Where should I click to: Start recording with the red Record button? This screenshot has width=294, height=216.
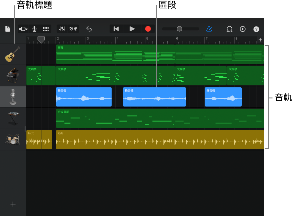tap(148, 29)
